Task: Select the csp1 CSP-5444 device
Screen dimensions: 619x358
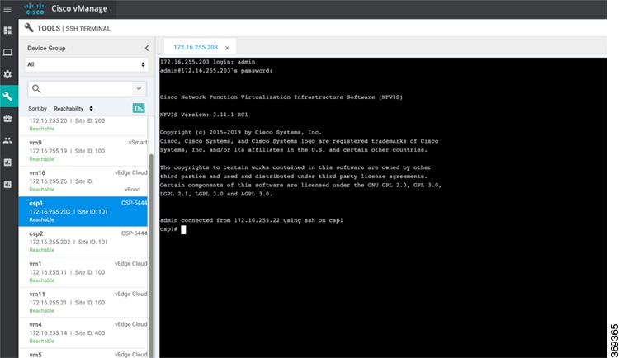Action: click(x=83, y=211)
